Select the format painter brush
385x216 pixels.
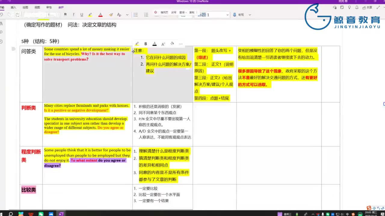click(x=111, y=15)
